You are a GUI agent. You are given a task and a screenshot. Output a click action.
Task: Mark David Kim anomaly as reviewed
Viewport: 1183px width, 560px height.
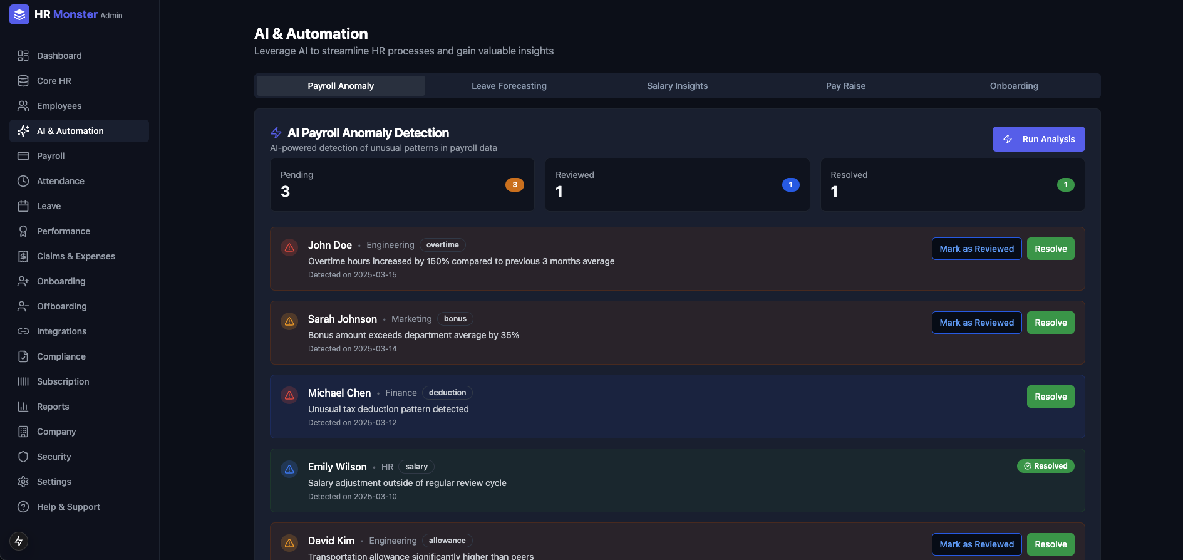pyautogui.click(x=976, y=544)
